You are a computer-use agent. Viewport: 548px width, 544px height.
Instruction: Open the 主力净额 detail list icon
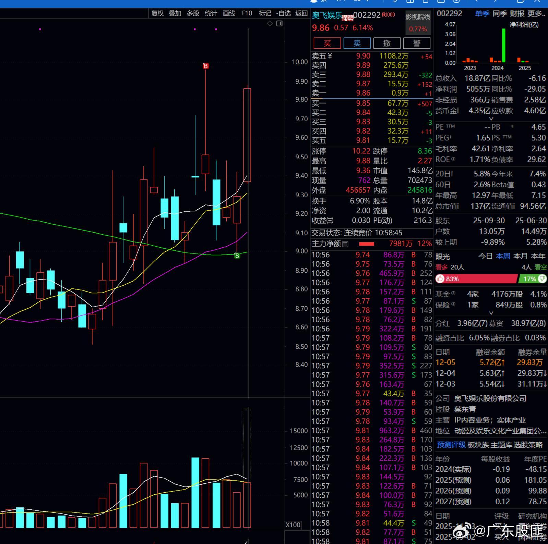(345, 244)
